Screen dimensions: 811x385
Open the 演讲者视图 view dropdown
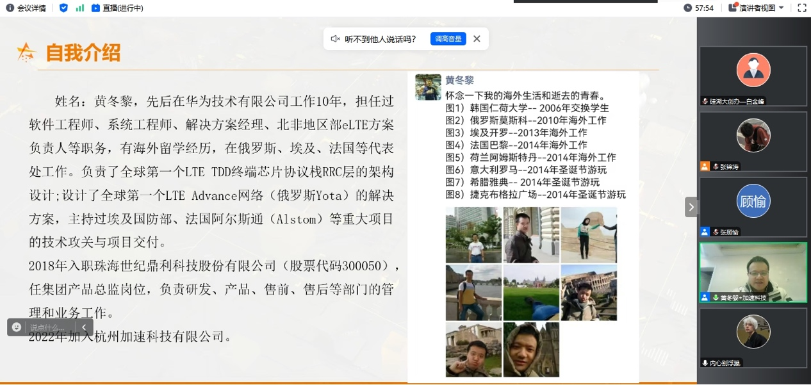tap(757, 8)
